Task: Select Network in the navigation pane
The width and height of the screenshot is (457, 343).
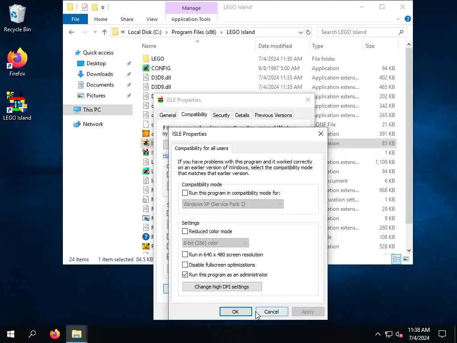Action: pos(93,124)
